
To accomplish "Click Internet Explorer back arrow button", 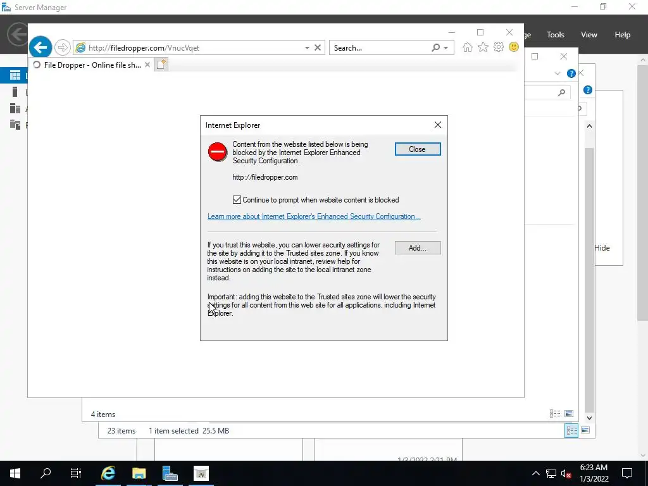I will click(x=40, y=47).
